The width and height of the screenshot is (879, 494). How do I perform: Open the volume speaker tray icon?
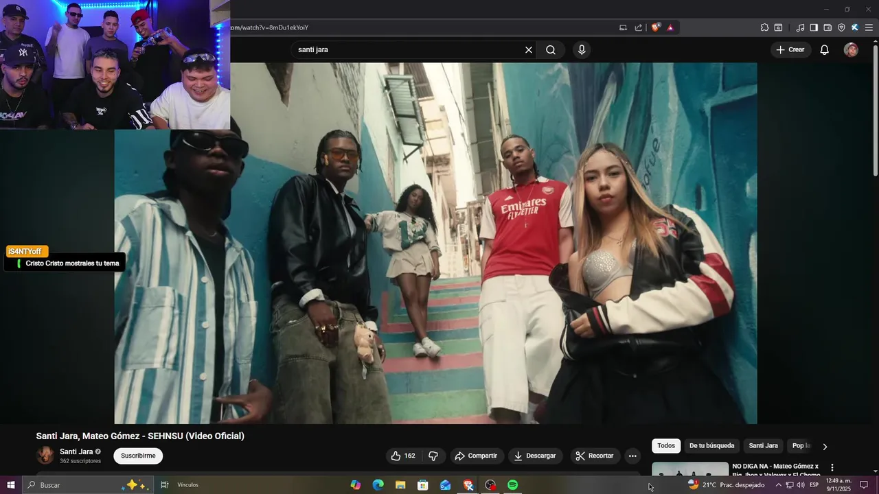(800, 485)
